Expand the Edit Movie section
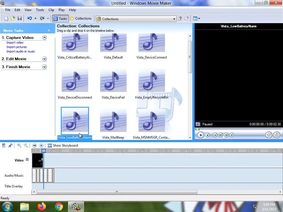This screenshot has height=212, width=283. click(x=44, y=59)
